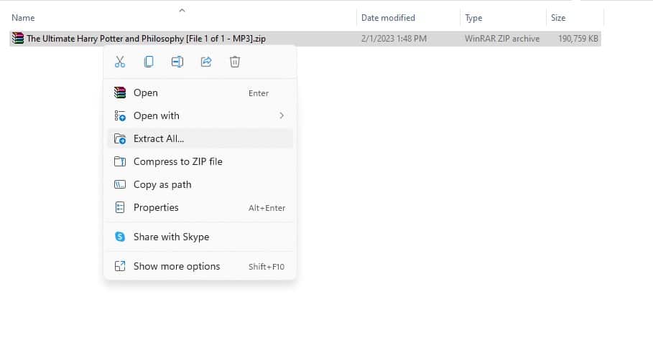Click the Compress to ZIP file icon
The height and width of the screenshot is (360, 653).
pos(120,161)
